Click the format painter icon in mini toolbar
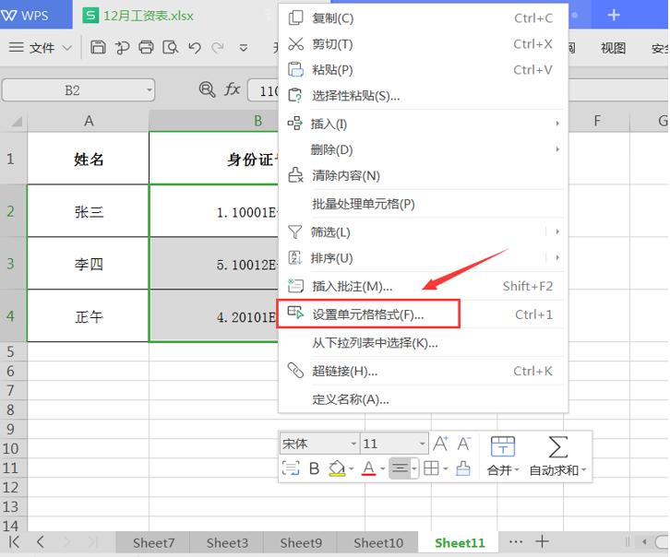This screenshot has height=557, width=670. [463, 468]
